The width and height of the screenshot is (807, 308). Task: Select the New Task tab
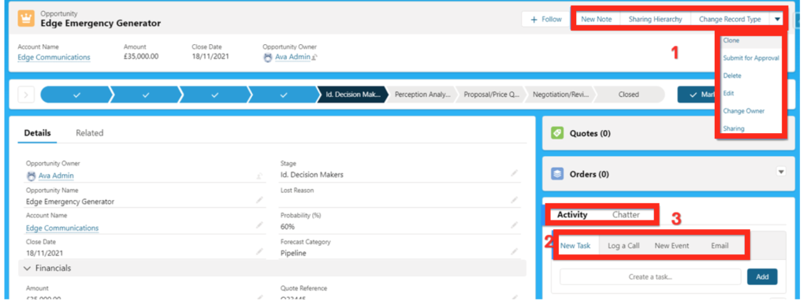[x=575, y=246]
